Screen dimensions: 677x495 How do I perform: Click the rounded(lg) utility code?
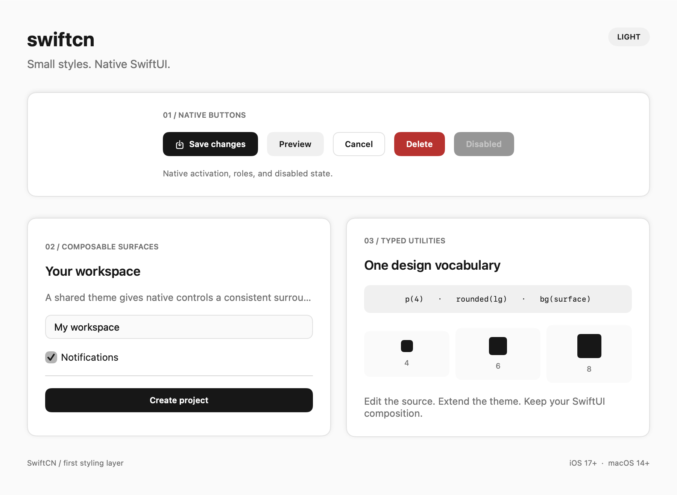[481, 299]
